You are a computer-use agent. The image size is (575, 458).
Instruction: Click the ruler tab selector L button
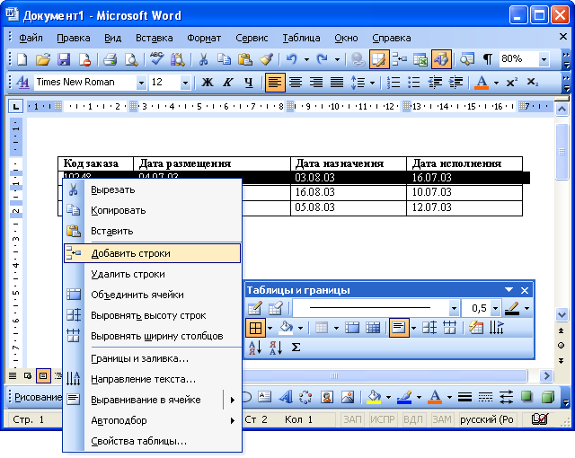(x=15, y=107)
